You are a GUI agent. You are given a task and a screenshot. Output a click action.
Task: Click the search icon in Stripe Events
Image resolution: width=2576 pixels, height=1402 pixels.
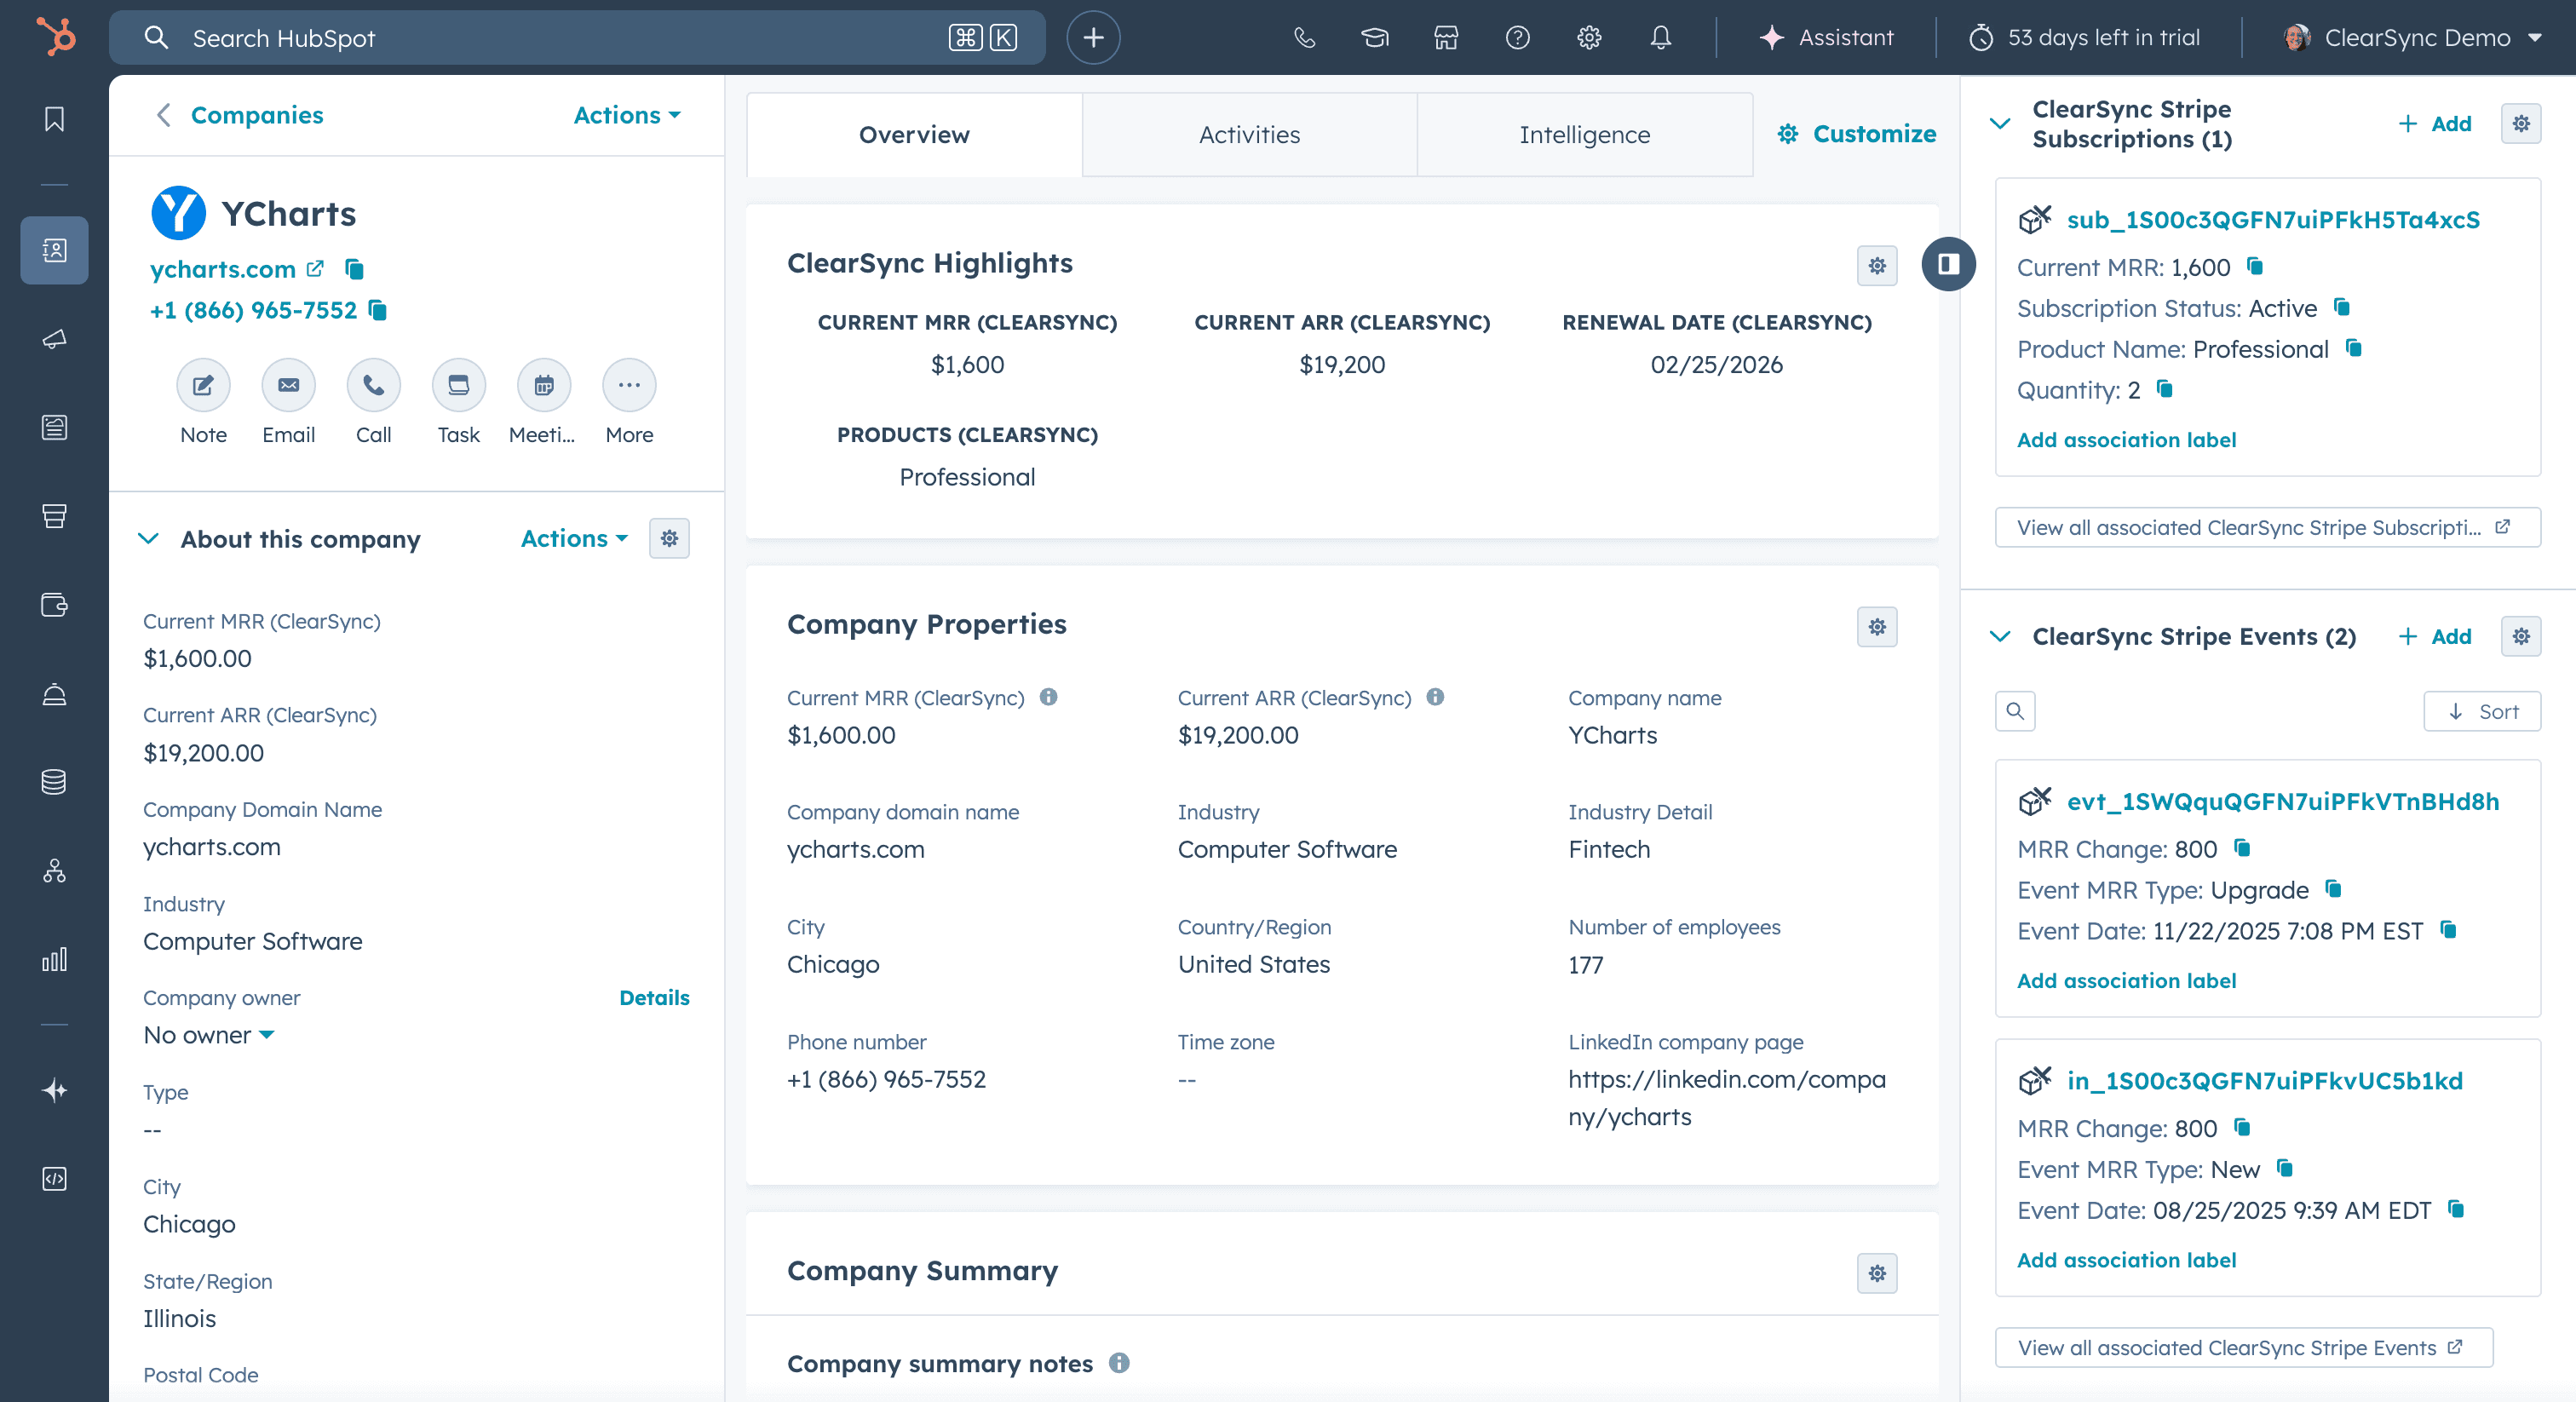tap(2014, 712)
